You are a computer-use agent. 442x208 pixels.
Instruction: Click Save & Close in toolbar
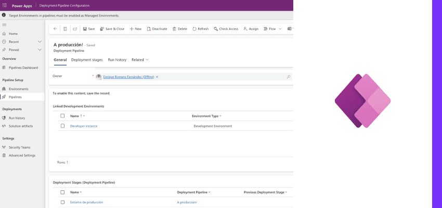[x=112, y=29]
